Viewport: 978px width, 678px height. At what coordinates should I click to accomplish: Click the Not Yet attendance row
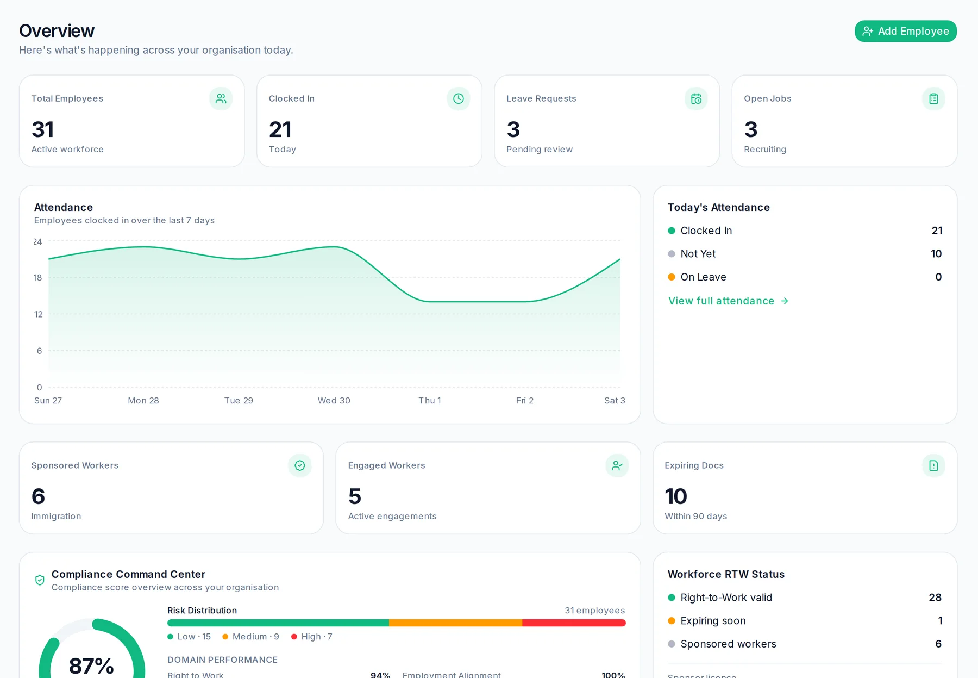pyautogui.click(x=805, y=254)
